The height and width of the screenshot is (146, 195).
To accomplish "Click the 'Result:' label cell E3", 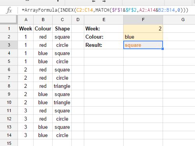I will [x=104, y=45].
